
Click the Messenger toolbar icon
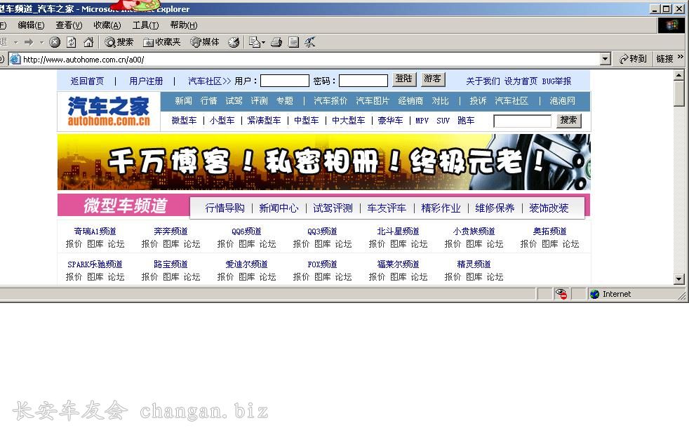(x=310, y=42)
